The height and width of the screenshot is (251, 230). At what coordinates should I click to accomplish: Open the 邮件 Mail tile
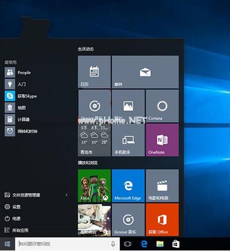coord(145,72)
